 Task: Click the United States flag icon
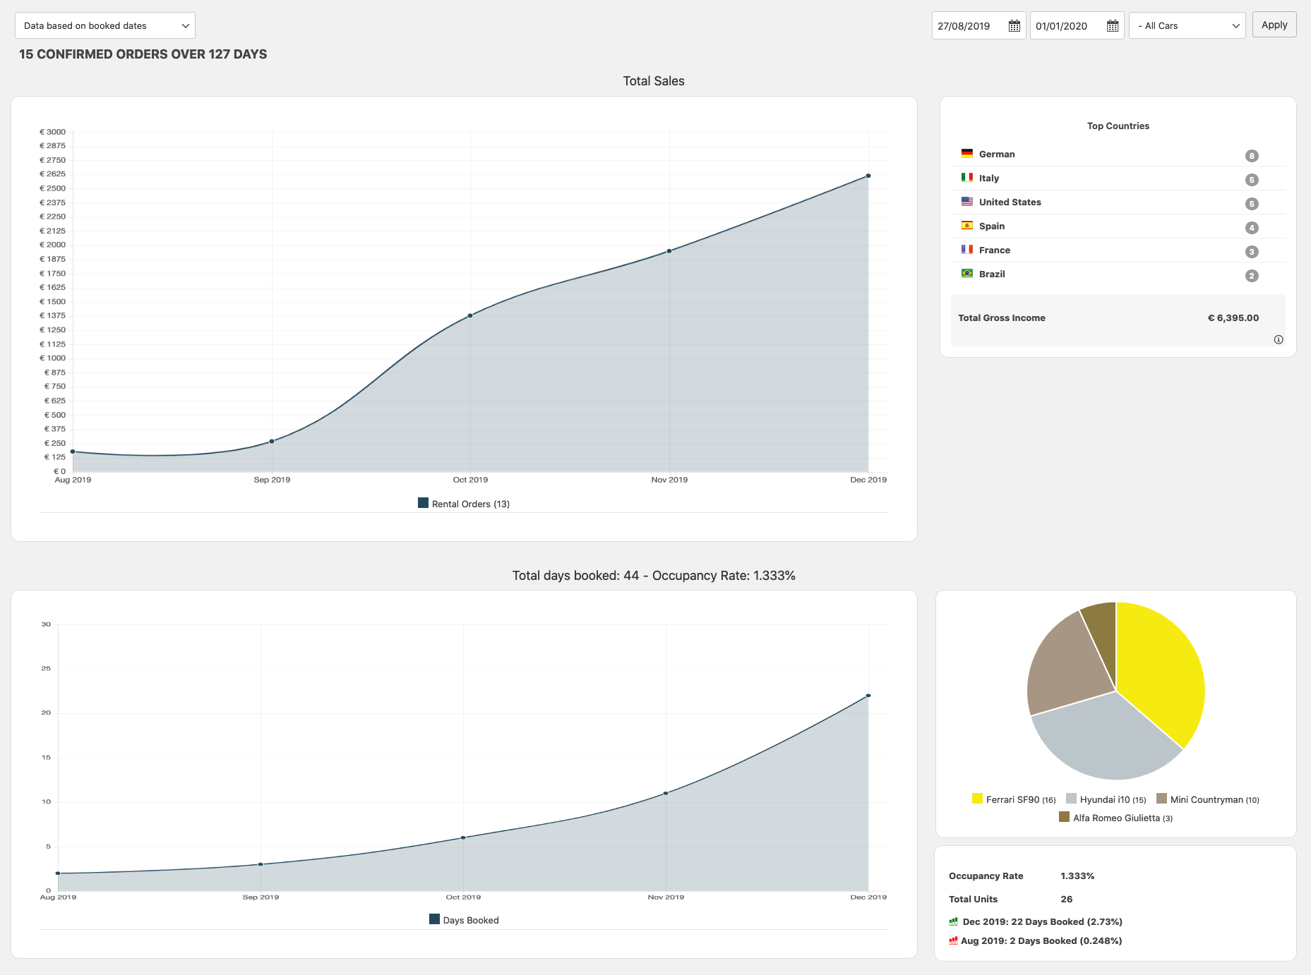pyautogui.click(x=966, y=202)
